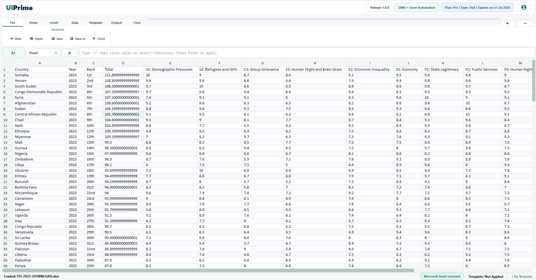Screen dimensions: 536x280
Task: Click the UiPrime logo
Action: 19,8
